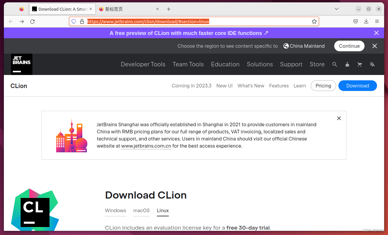Click the tracking protection shield icon
Screen dimensions: 388x235
[x=73, y=21]
